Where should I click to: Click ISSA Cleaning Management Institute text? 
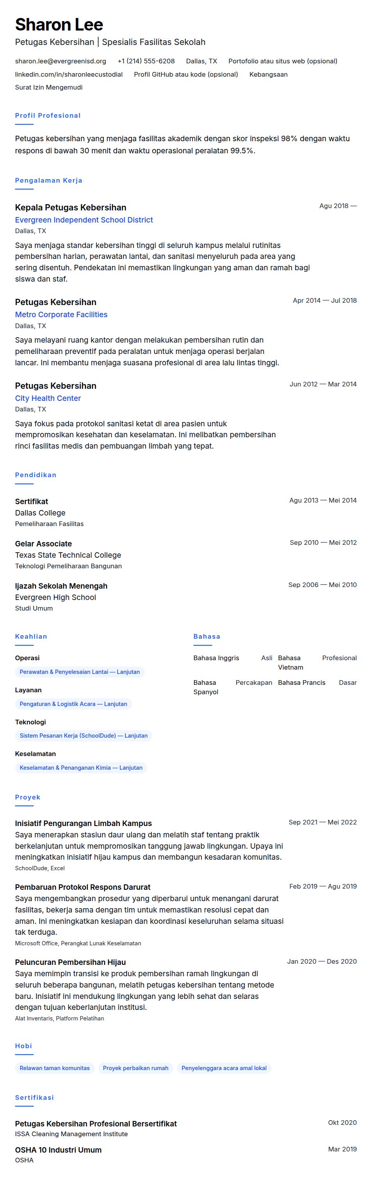pos(71,1134)
